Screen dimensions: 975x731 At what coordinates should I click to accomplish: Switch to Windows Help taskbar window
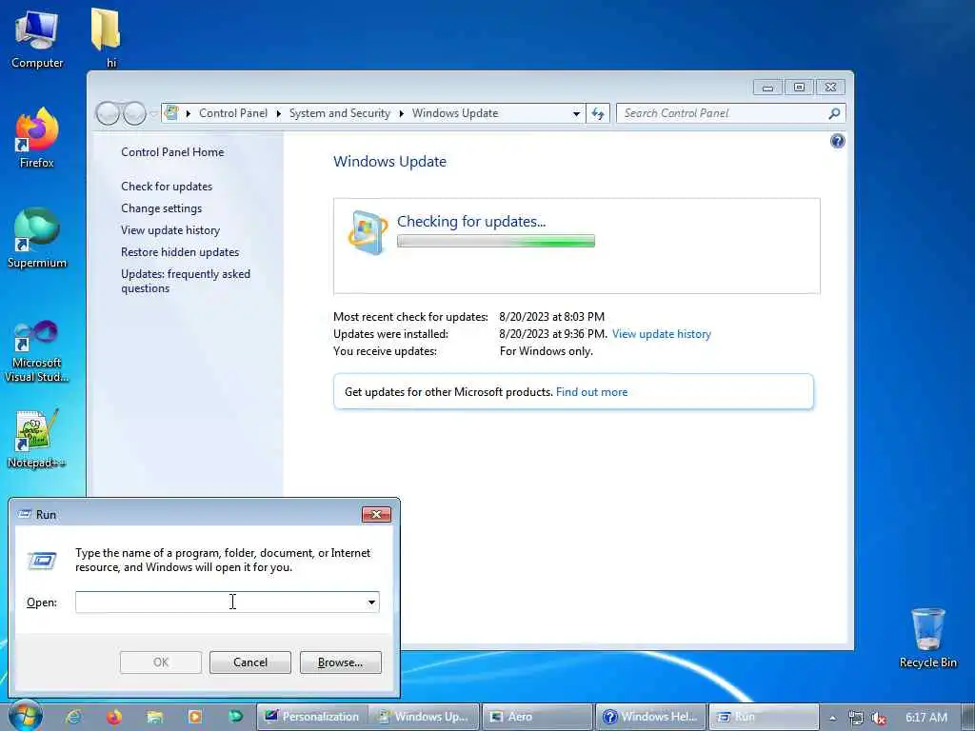pos(650,717)
